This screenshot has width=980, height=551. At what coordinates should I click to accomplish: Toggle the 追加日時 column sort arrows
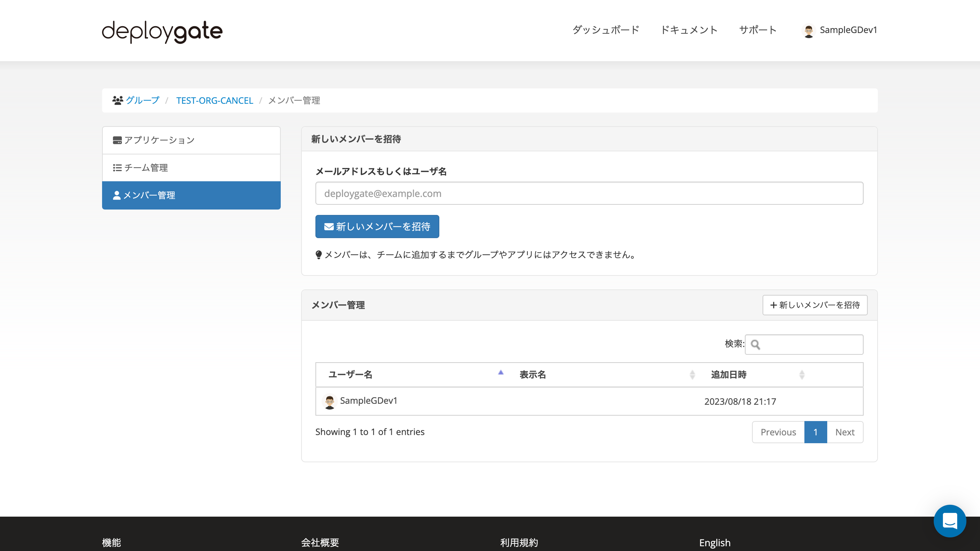pyautogui.click(x=802, y=374)
